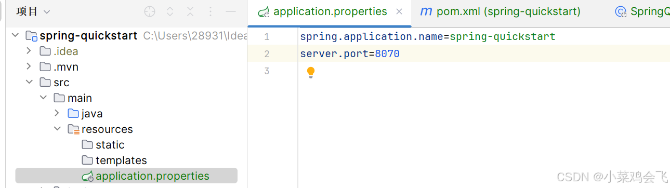Select the resources folder in tree

(x=107, y=129)
